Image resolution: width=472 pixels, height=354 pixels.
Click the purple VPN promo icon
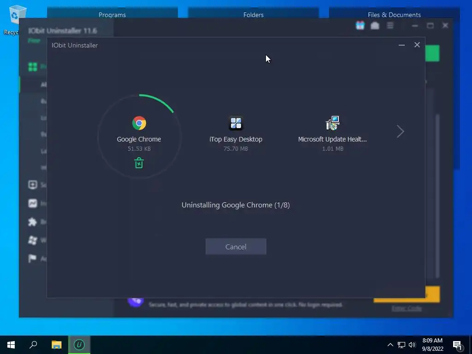136,302
